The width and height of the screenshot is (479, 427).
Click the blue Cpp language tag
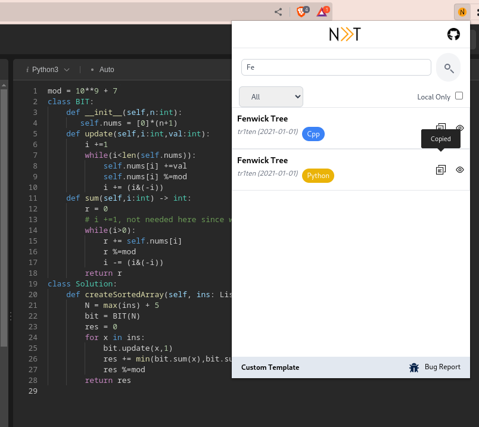(x=313, y=134)
